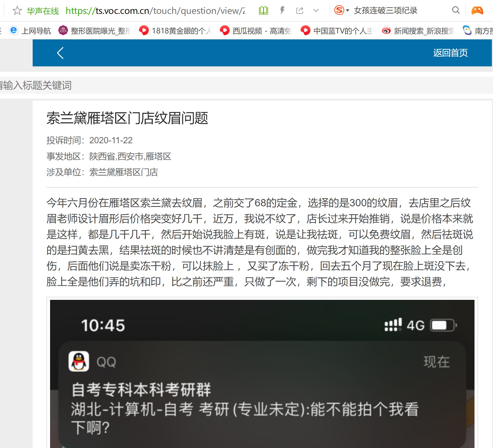Click the QQ penguin icon in screenshot
The image size is (493, 448).
(x=79, y=361)
